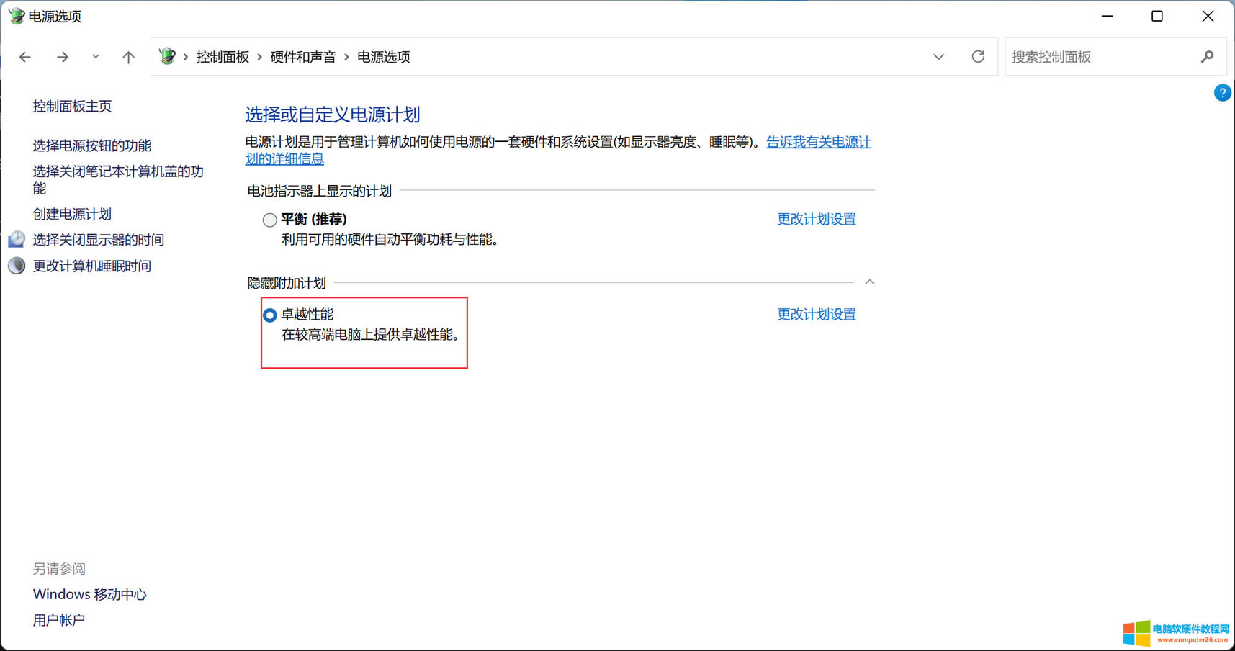
Task: Click the sleep moon icon in sidebar
Action: click(17, 266)
